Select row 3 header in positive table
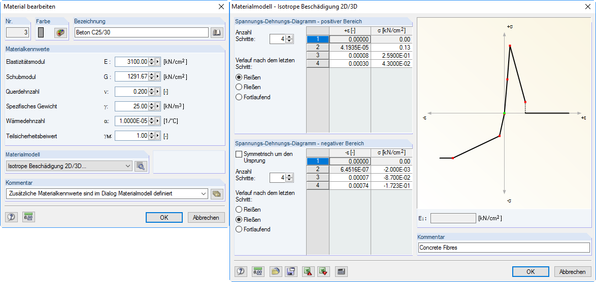 tap(318, 55)
